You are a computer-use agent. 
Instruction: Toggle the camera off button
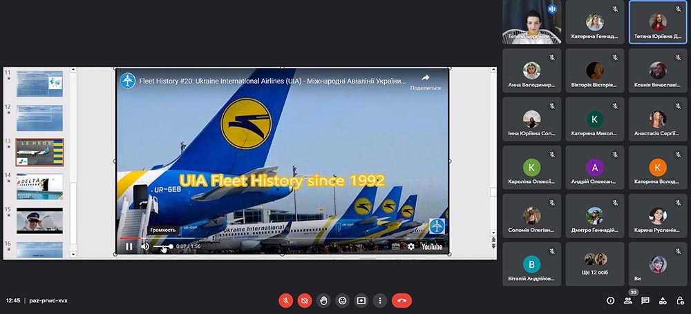tap(305, 301)
